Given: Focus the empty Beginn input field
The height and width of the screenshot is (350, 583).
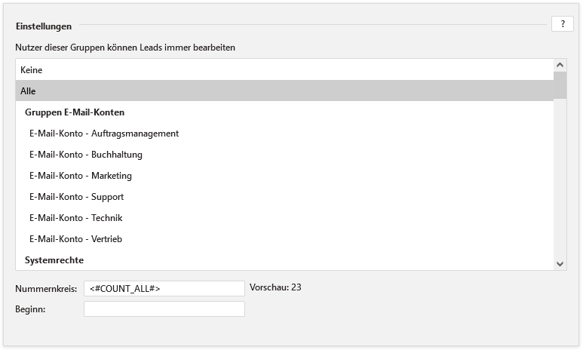Looking at the screenshot, I should 164,309.
